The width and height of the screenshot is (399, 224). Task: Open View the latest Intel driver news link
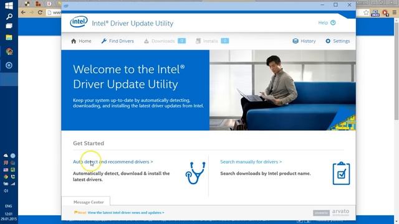click(x=126, y=213)
